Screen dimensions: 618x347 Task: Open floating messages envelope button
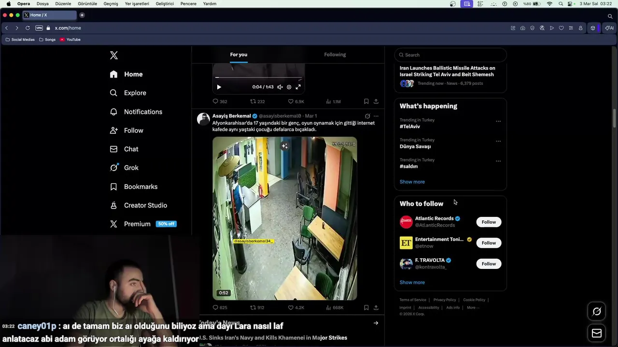(597, 334)
